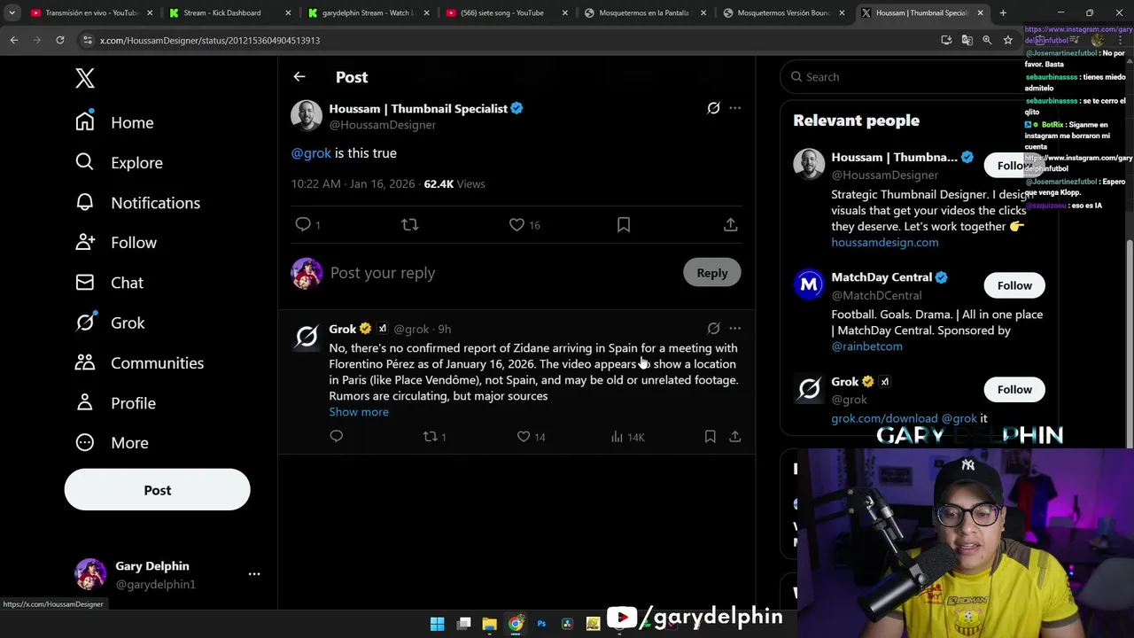Screen dimensions: 1134x638
Task: Follow Grok in Relevant people
Action: tap(1014, 390)
